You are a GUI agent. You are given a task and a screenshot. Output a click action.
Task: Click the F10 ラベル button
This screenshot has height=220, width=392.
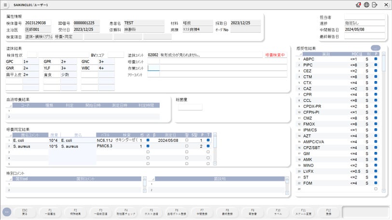tap(278, 212)
